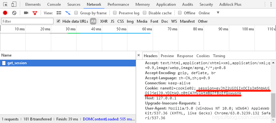The height and width of the screenshot is (123, 276).
Task: Select the Network tab
Action: (94, 4)
